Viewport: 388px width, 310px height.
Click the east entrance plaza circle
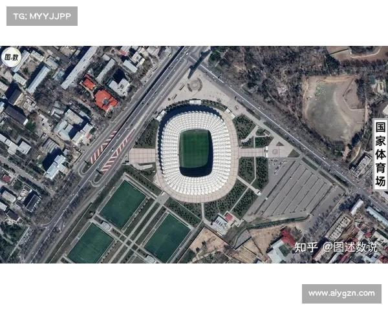(x=275, y=152)
